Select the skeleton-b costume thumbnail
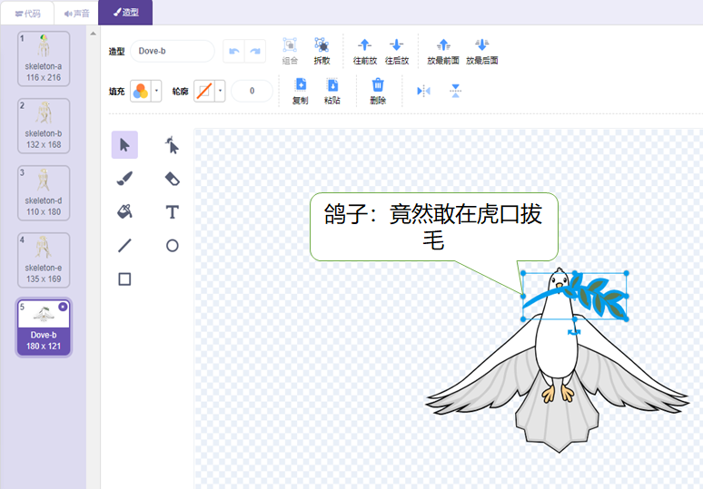Image resolution: width=703 pixels, height=489 pixels. pyautogui.click(x=44, y=126)
